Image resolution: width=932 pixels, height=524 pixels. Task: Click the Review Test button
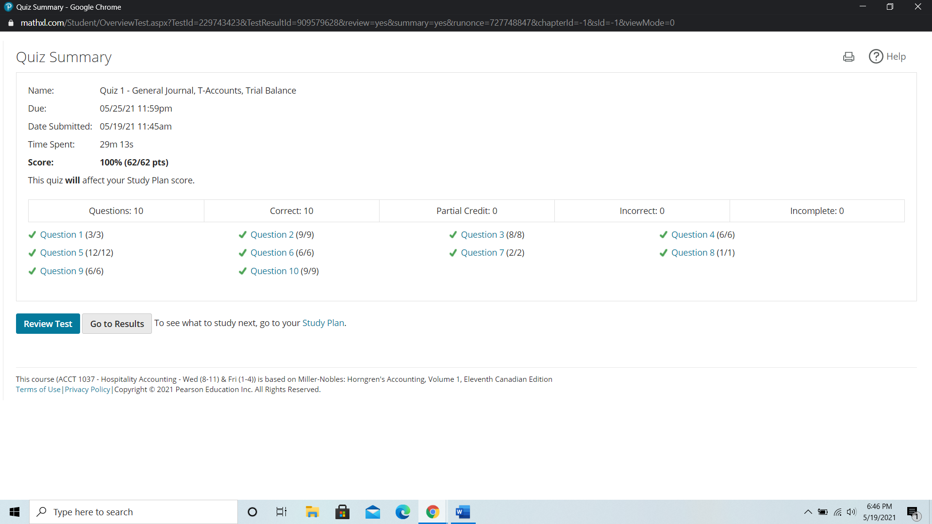tap(48, 324)
